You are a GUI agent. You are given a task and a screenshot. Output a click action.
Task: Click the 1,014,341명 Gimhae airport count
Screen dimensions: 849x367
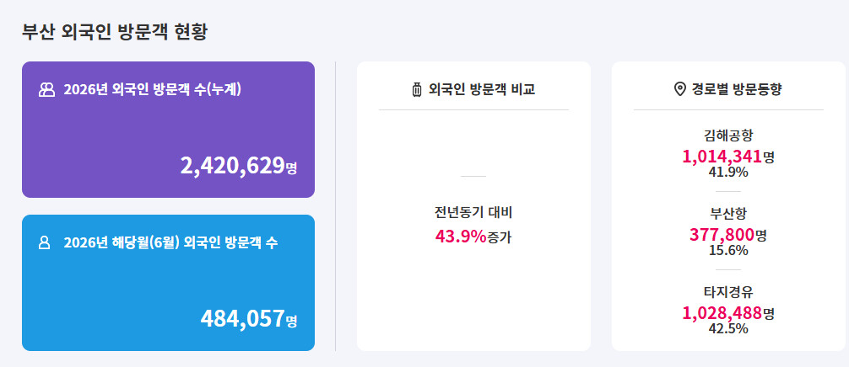pos(728,157)
